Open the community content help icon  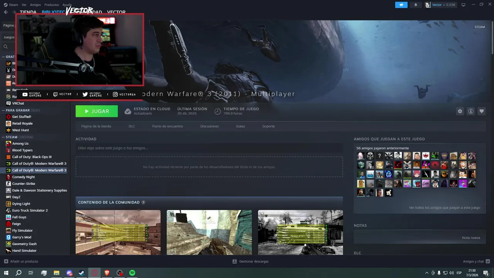[x=143, y=202]
